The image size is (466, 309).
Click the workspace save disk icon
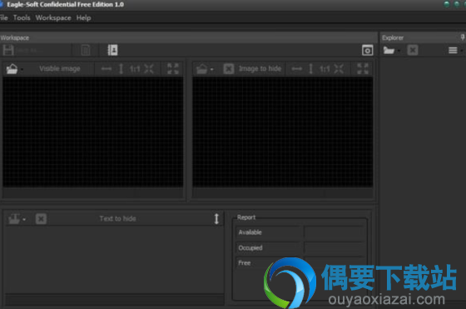click(x=8, y=50)
